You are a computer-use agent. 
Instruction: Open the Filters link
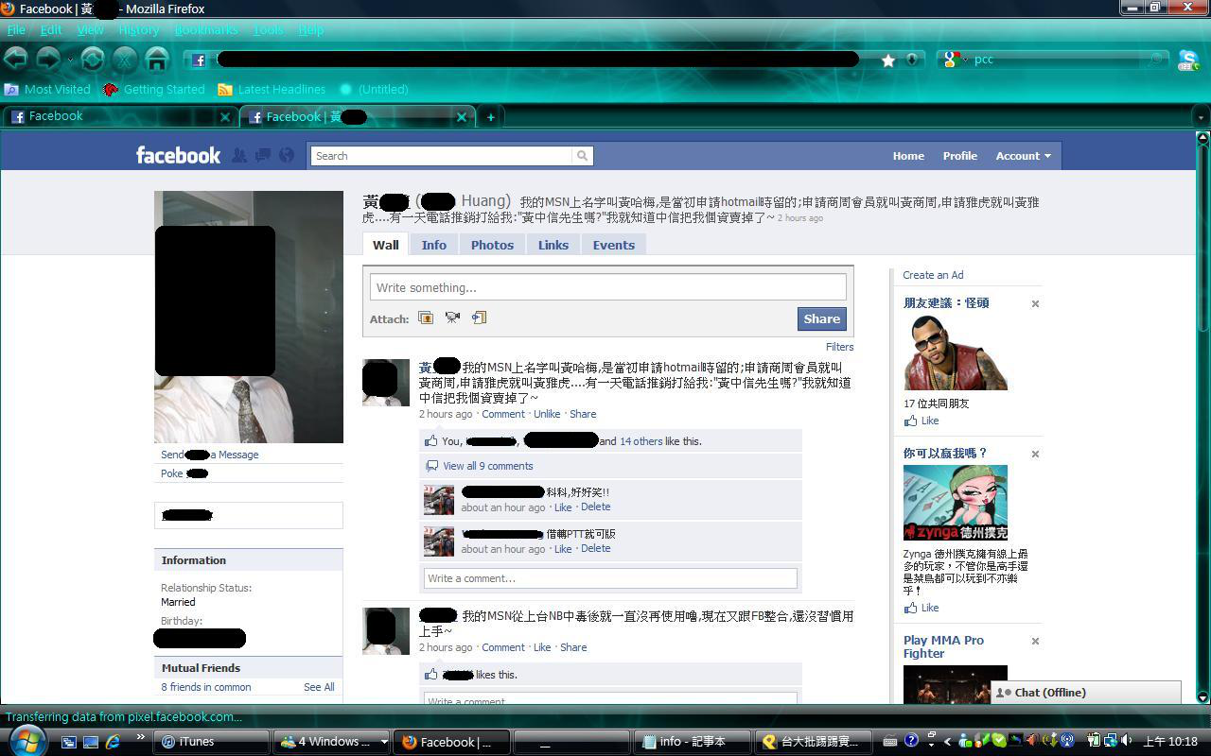pos(839,347)
